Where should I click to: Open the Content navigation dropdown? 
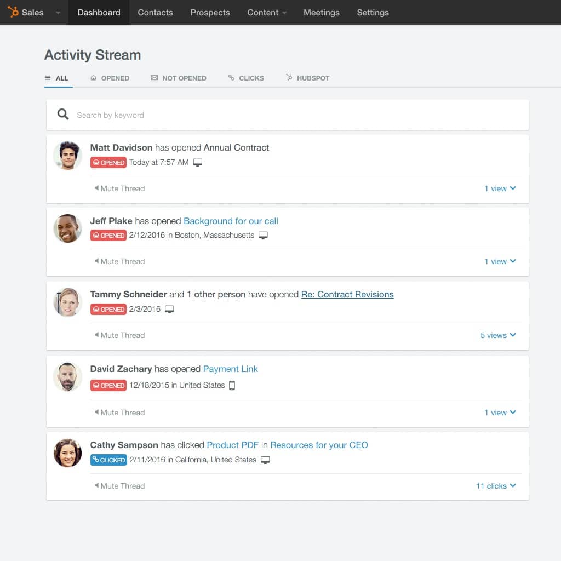(266, 12)
